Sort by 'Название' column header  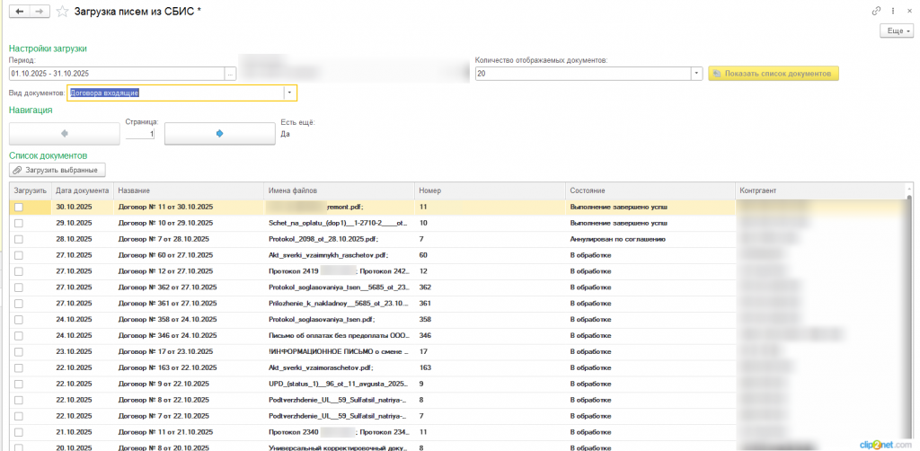tap(189, 190)
